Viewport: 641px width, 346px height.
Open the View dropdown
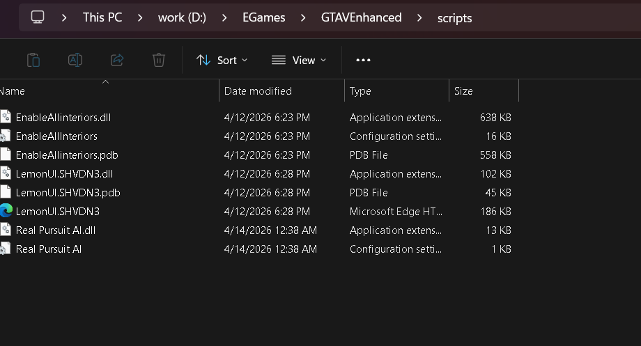pos(299,60)
